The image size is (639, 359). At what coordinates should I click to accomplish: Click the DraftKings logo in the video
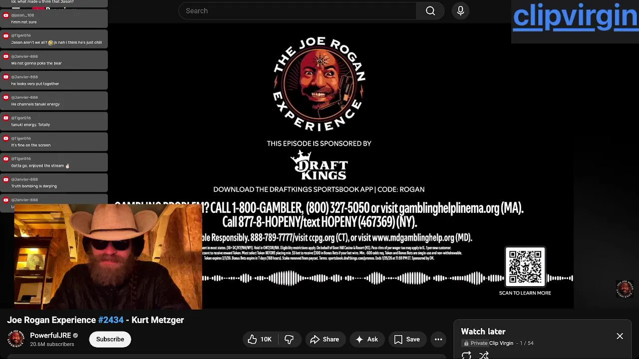(x=319, y=165)
